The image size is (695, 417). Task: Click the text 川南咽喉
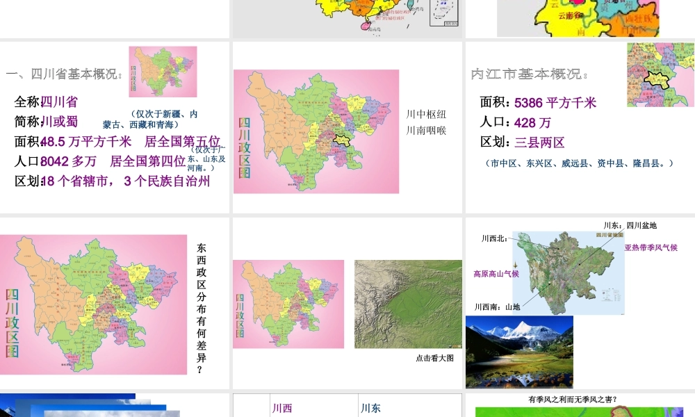tap(426, 130)
